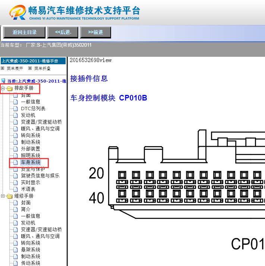
Task: Open 转向系统 under 排故手册
Action: coord(31,135)
